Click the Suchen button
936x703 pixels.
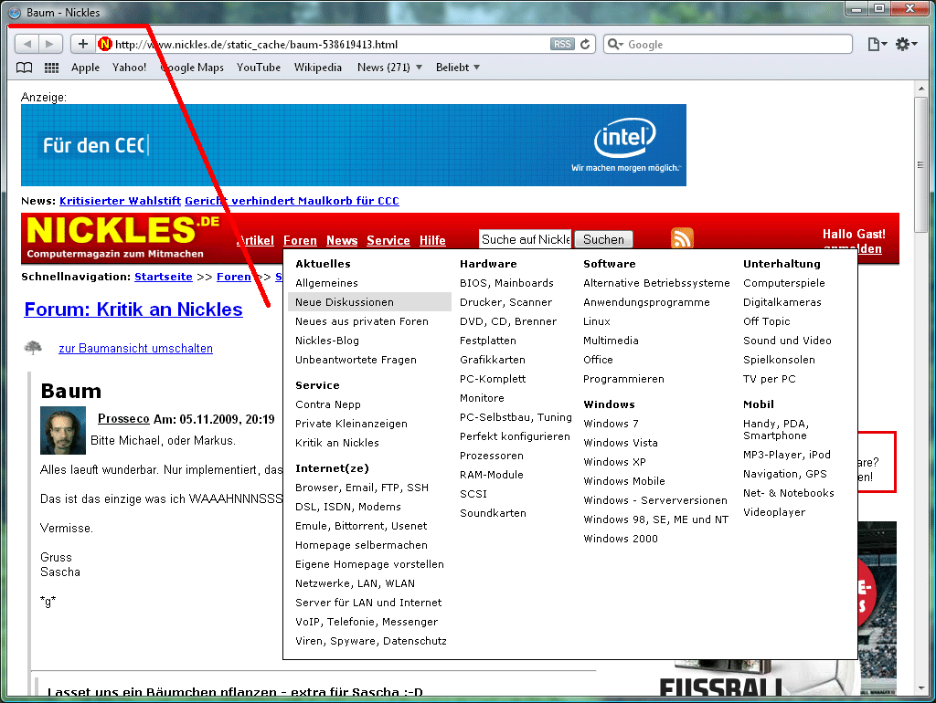pyautogui.click(x=603, y=239)
